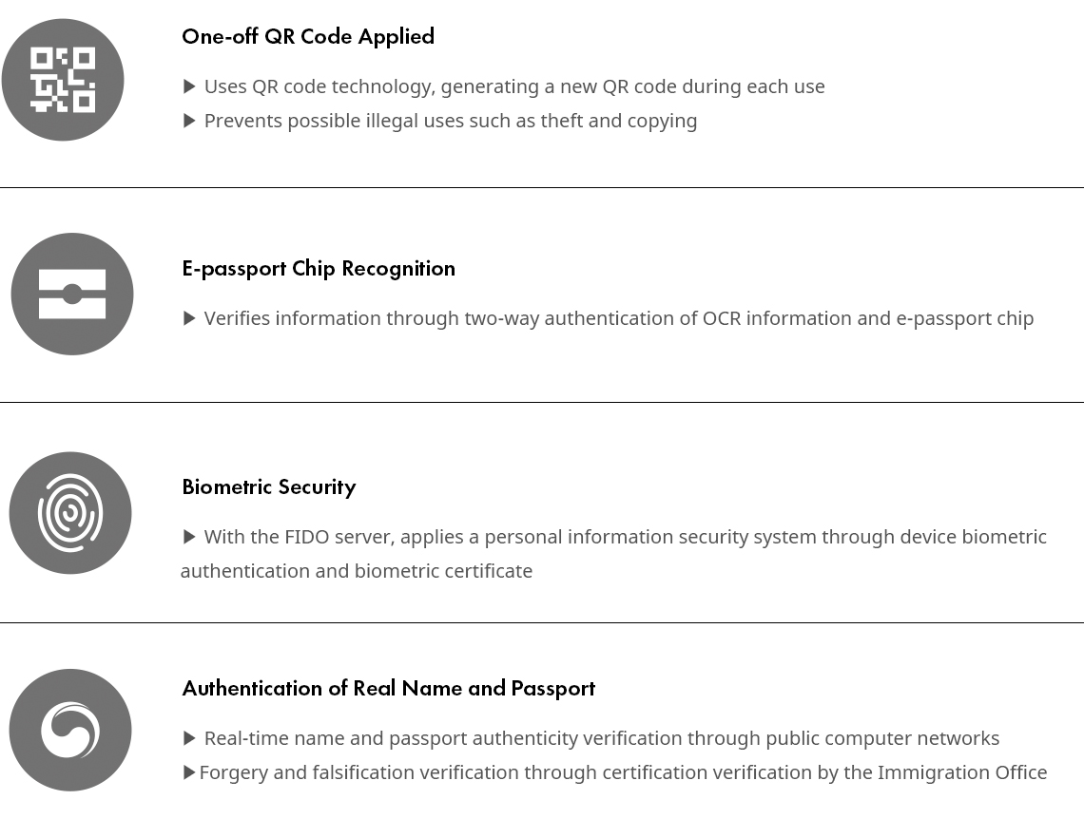Viewport: 1084px width, 819px height.
Task: Click the text about generating a new QR code
Action: pyautogui.click(x=514, y=86)
